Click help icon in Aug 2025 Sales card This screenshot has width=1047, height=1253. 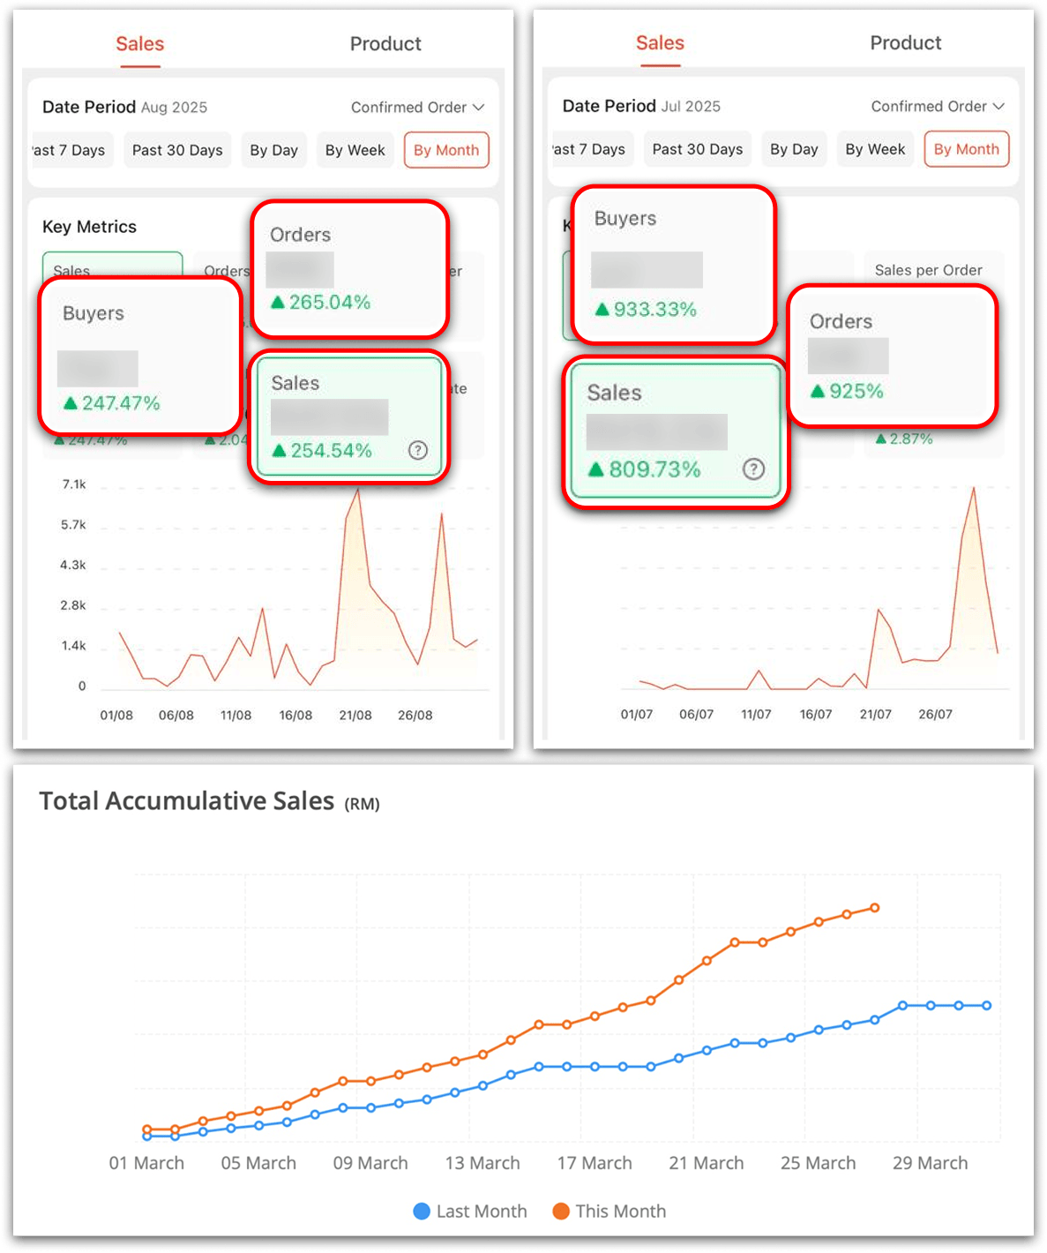[x=418, y=451]
